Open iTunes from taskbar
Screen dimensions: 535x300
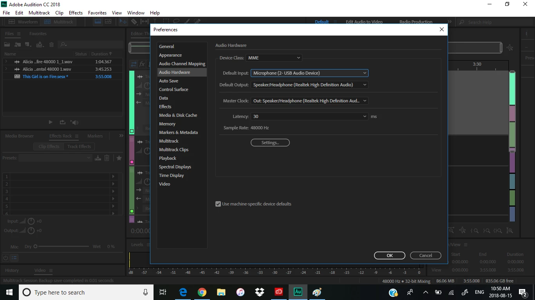(240, 292)
